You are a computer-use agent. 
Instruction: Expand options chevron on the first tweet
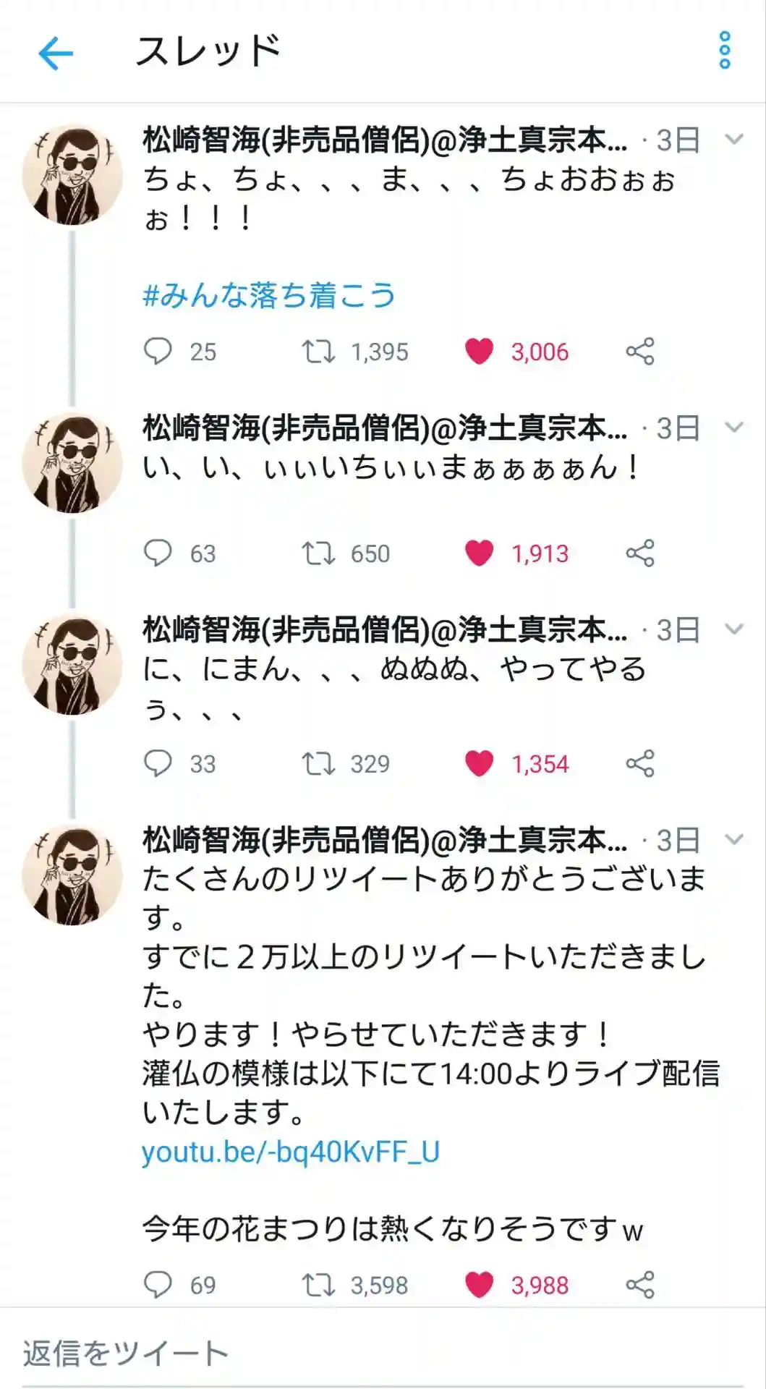tap(734, 140)
